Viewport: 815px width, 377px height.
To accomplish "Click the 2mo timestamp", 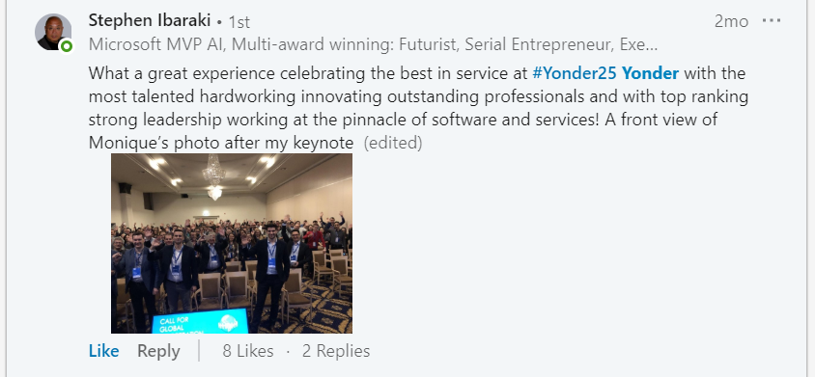I will 731,21.
